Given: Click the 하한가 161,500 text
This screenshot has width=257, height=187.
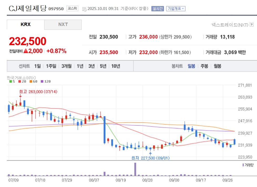Looking at the screenshot, I should (x=175, y=52).
